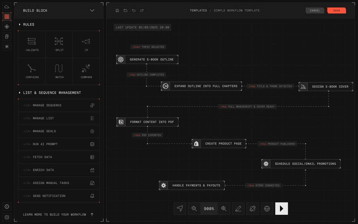Click the save file icon in top toolbar
Screen dimensions: 358x224
(117, 11)
